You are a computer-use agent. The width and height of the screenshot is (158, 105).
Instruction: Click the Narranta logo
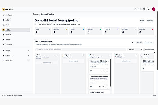(x=8, y=9)
